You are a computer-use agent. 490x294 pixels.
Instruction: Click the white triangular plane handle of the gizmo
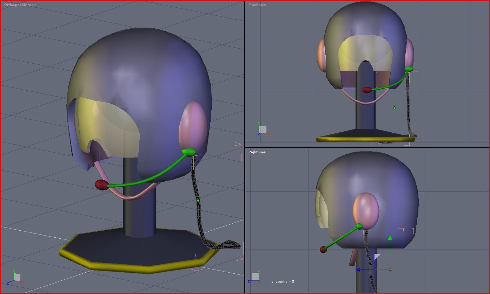pyautogui.click(x=377, y=257)
